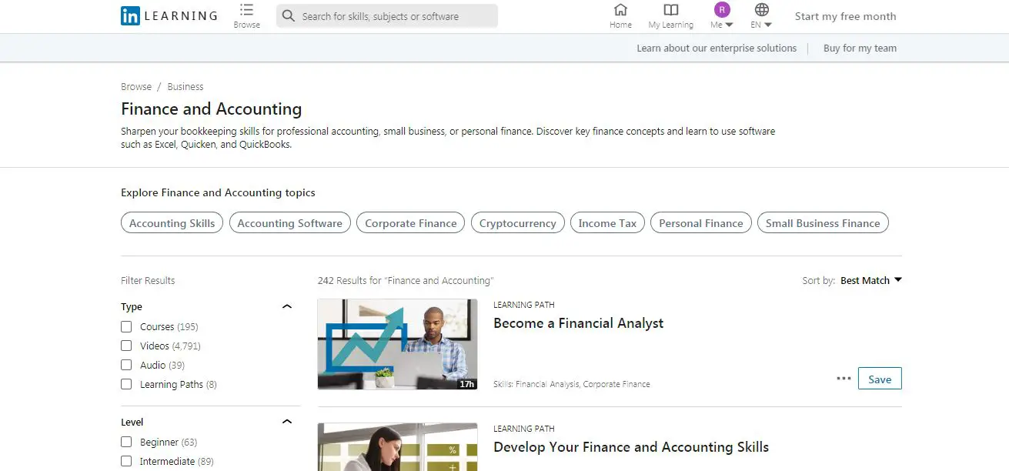The image size is (1009, 471).
Task: Select the Cryptocurrency topic pill
Action: (x=517, y=223)
